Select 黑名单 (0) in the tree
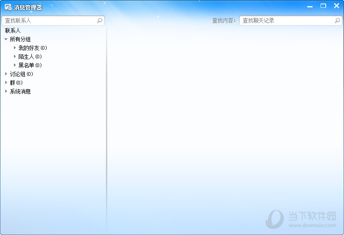 click(30, 65)
